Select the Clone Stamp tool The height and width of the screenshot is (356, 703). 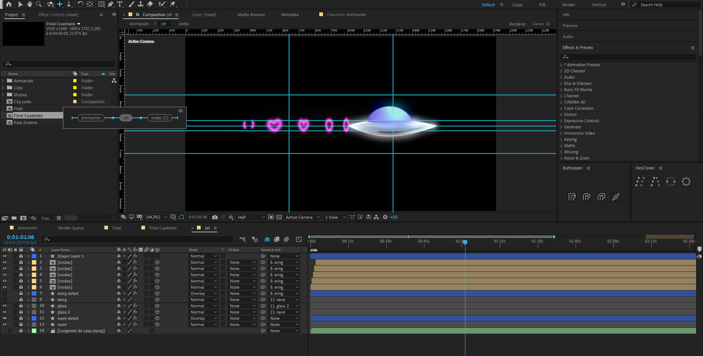click(x=140, y=4)
